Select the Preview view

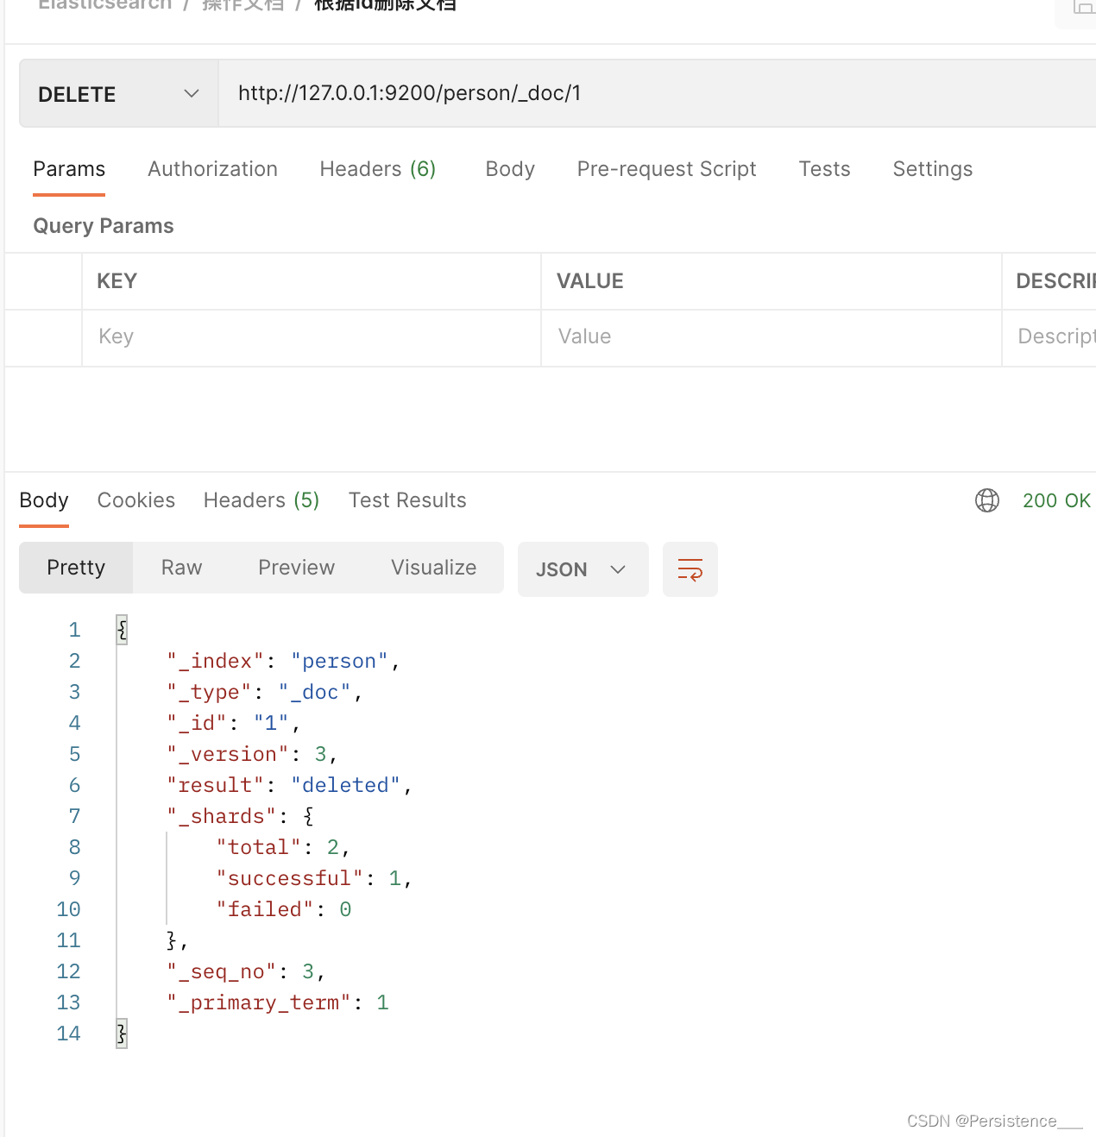(296, 568)
